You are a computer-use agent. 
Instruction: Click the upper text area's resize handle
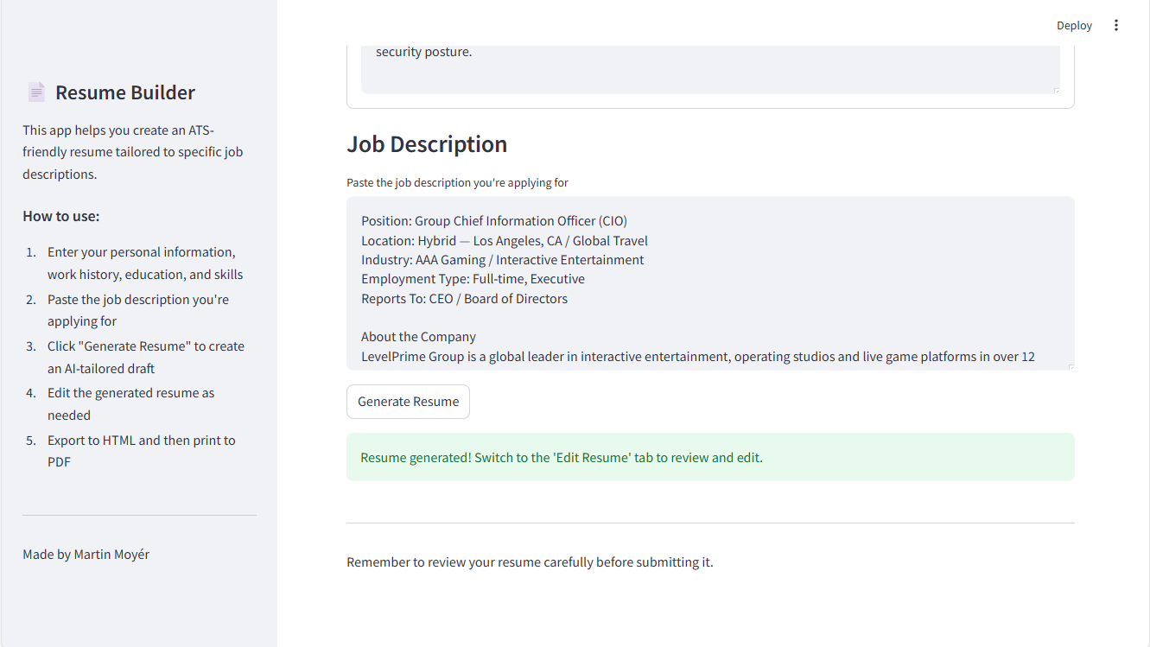[x=1056, y=90]
